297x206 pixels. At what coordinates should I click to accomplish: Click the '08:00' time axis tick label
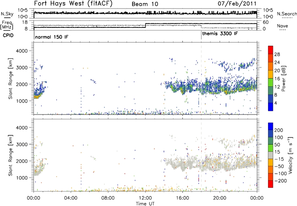(x=108, y=198)
